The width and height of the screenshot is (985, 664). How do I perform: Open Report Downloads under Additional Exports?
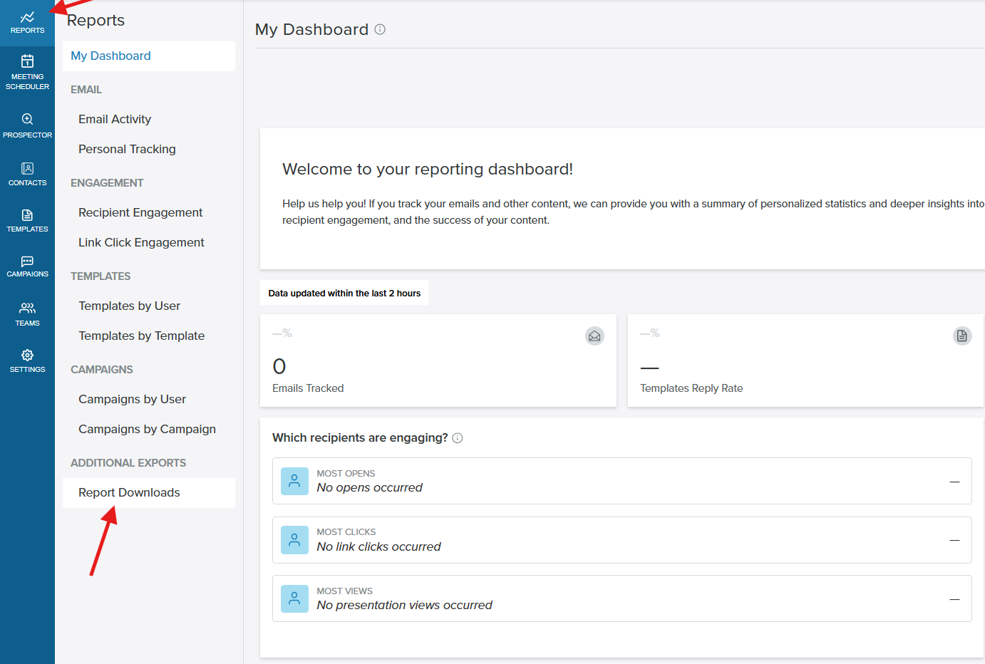(x=149, y=493)
